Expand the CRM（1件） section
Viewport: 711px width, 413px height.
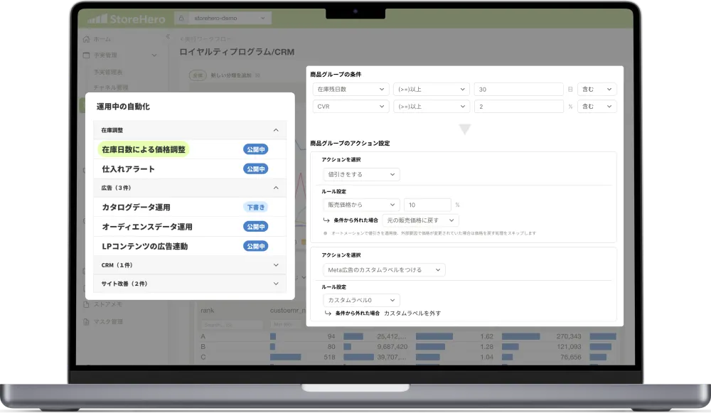click(x=276, y=265)
